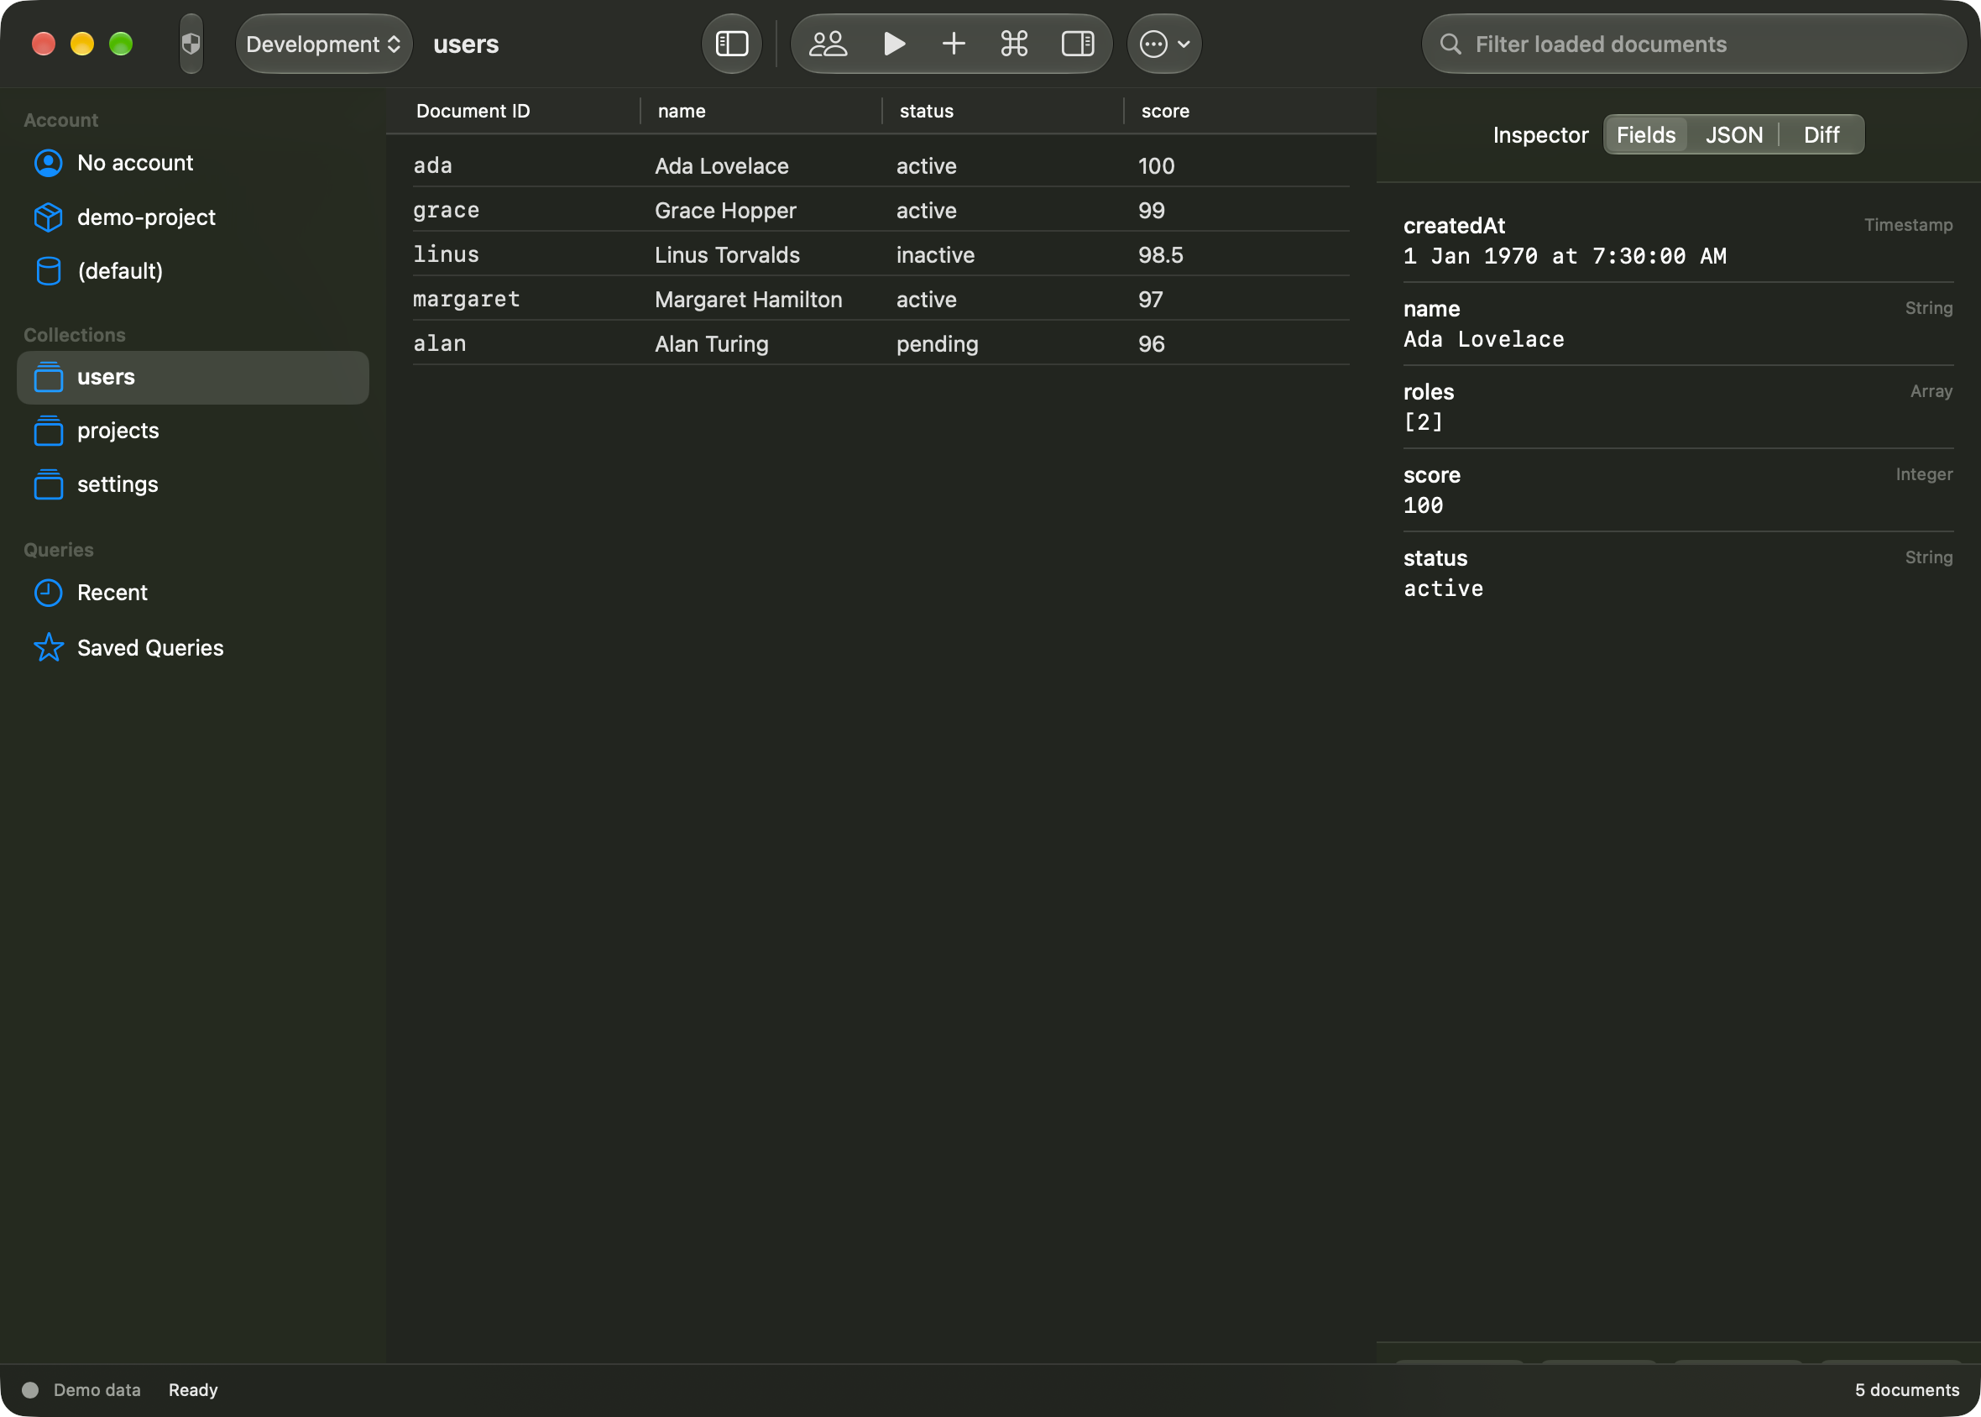Open the settings collection
This screenshot has width=1981, height=1417.
pyautogui.click(x=193, y=485)
